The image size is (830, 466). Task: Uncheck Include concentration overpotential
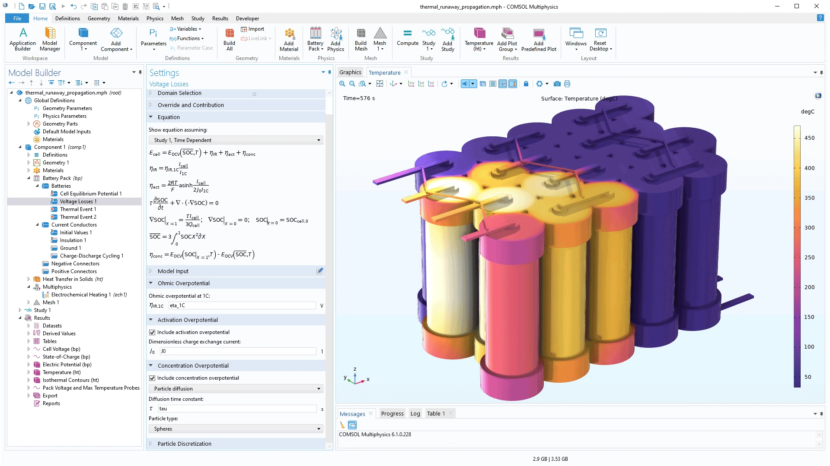[152, 378]
